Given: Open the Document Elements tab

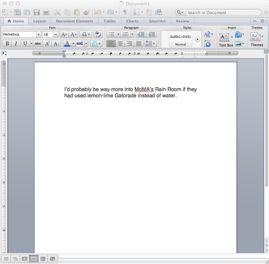Looking at the screenshot, I should click(x=75, y=21).
